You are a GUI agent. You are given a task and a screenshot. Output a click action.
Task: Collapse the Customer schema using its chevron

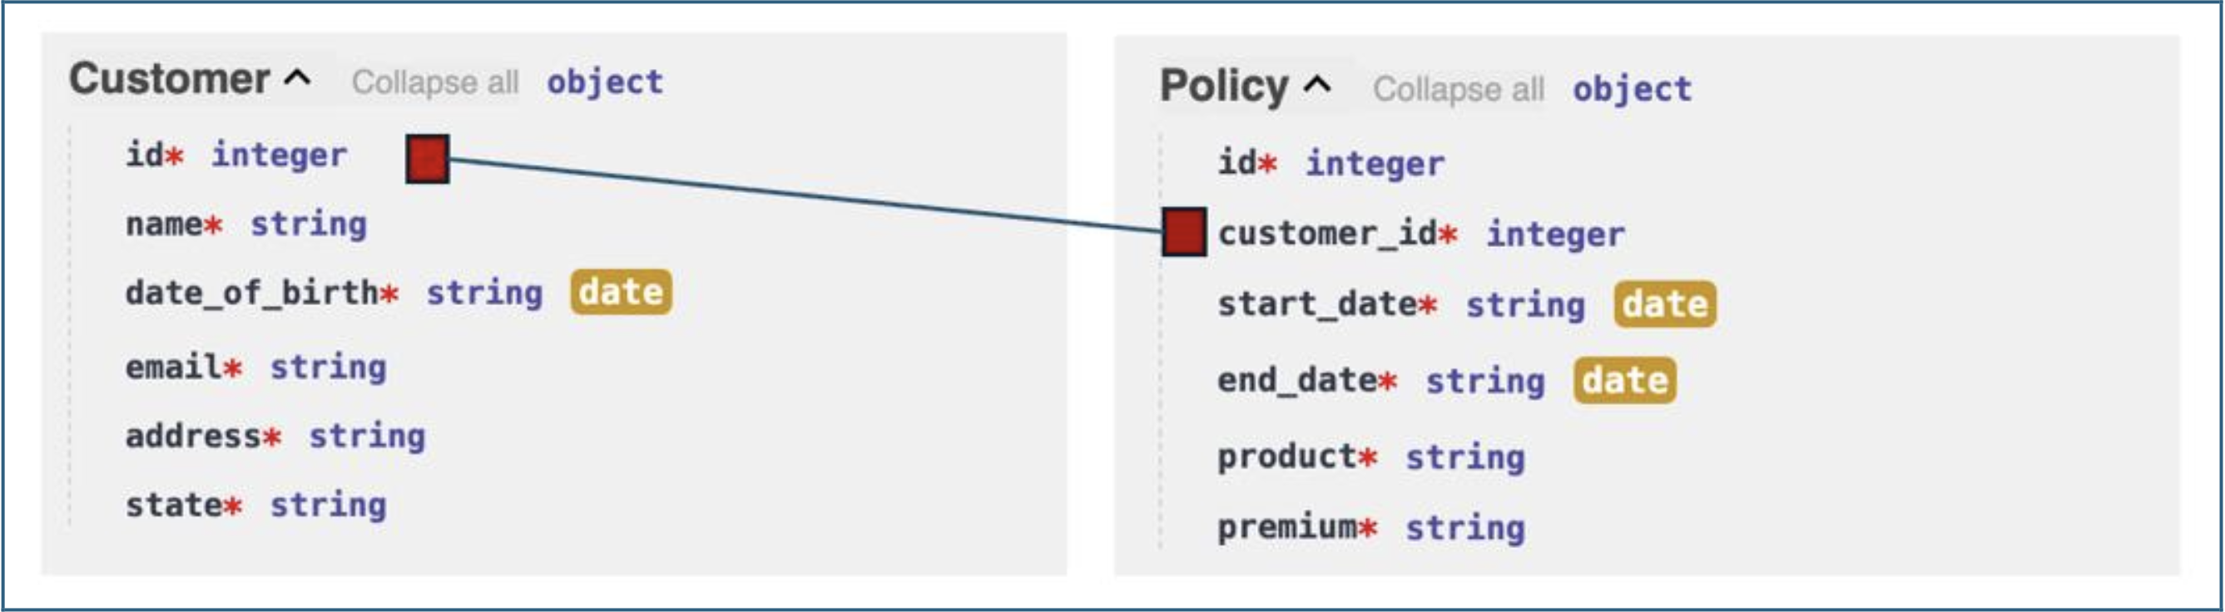click(297, 78)
